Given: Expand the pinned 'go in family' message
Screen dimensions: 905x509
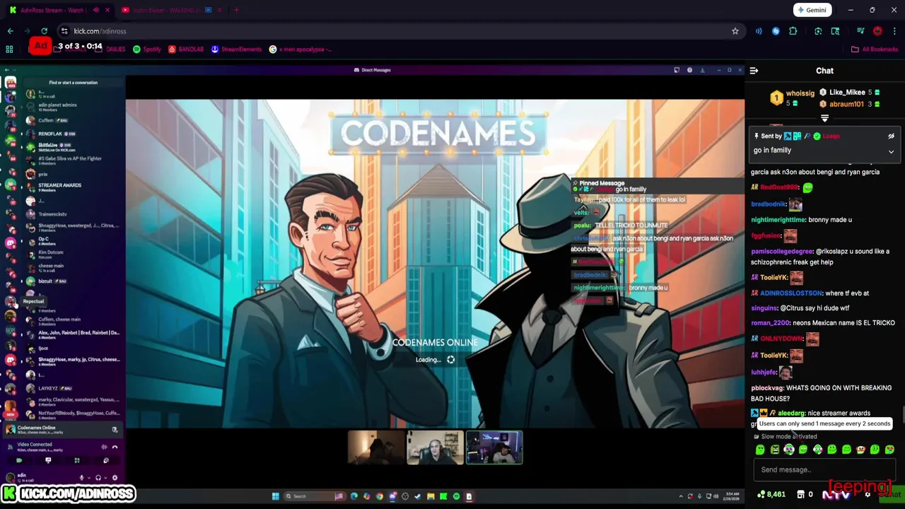Looking at the screenshot, I should [x=891, y=151].
